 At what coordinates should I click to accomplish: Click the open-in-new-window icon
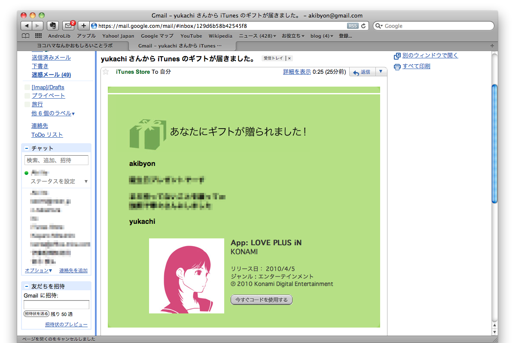tap(397, 56)
